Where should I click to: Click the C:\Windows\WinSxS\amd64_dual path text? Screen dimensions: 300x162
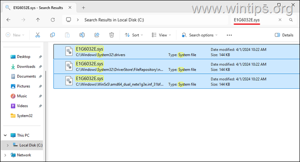point(120,84)
